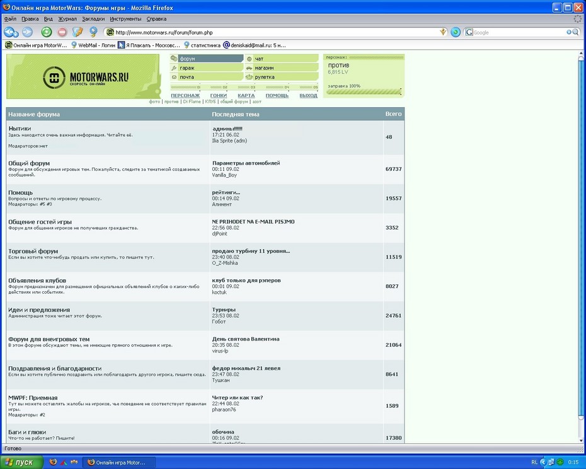Click the азот sublink under menu
Screen dimensions: 586x469
[256, 101]
